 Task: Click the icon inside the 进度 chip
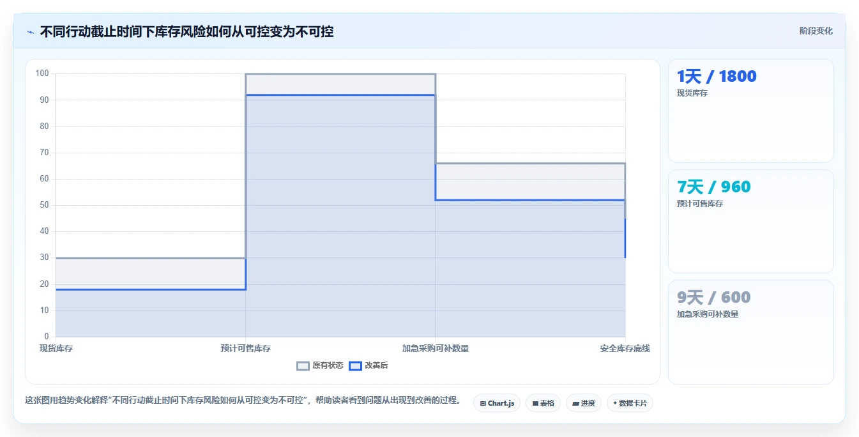(x=575, y=404)
